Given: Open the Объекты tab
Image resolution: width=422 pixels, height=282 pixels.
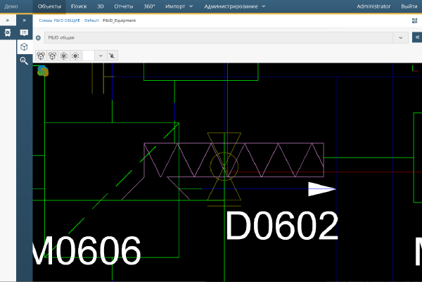Looking at the screenshot, I should 50,6.
